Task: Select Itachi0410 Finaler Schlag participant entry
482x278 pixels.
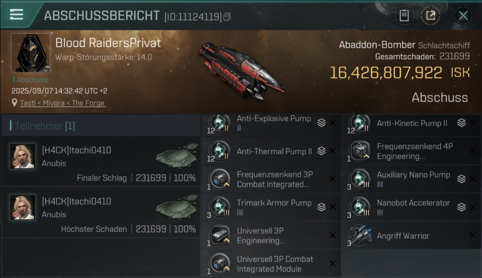Action: pos(101,162)
